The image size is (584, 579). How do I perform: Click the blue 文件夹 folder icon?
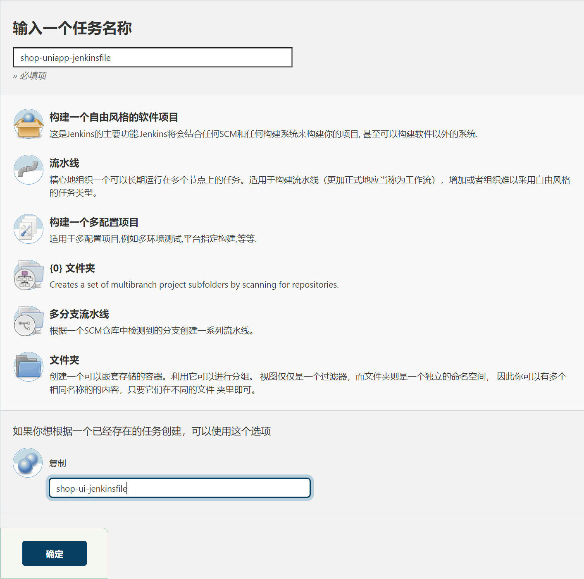(29, 367)
